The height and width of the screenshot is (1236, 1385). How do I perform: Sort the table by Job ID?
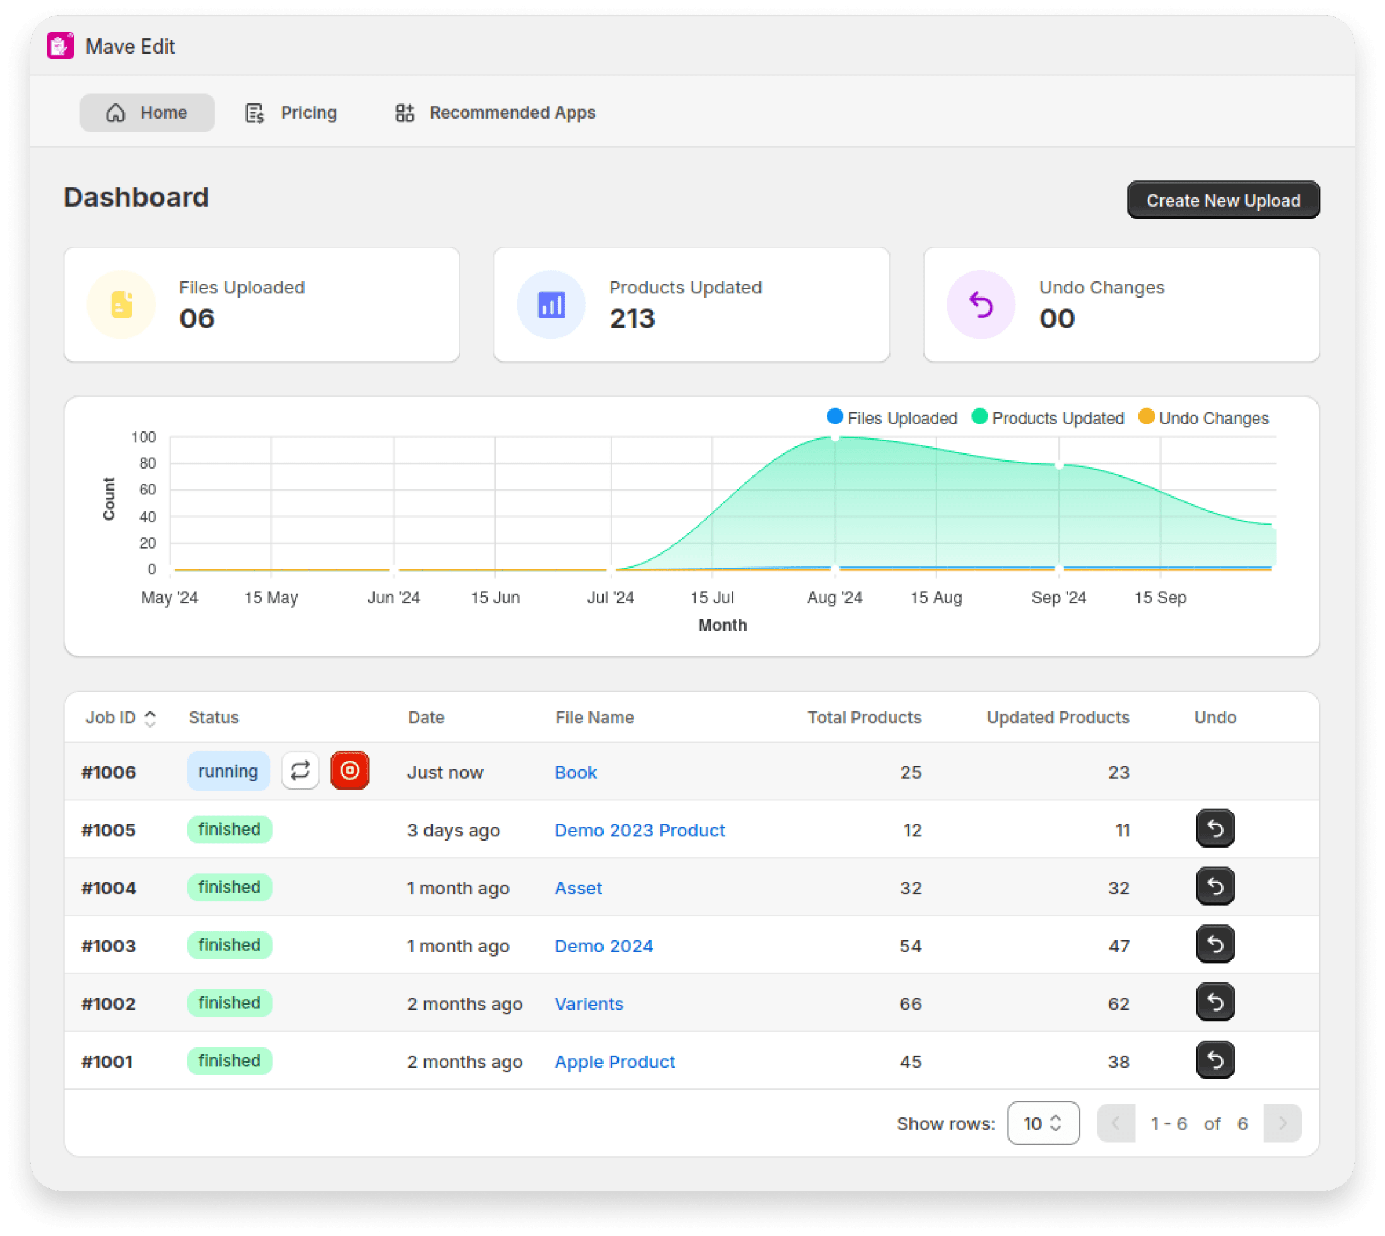point(120,717)
